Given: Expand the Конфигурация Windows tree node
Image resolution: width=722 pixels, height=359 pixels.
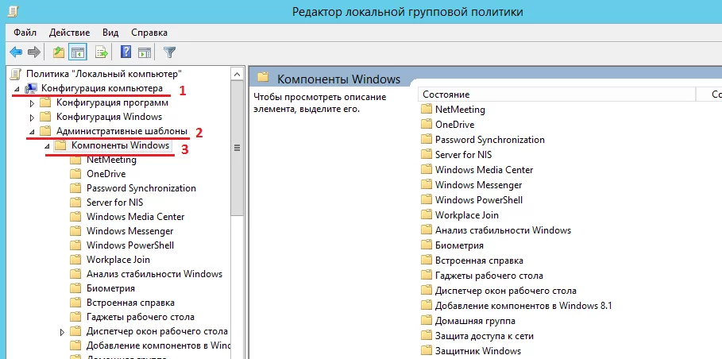Looking at the screenshot, I should (32, 117).
